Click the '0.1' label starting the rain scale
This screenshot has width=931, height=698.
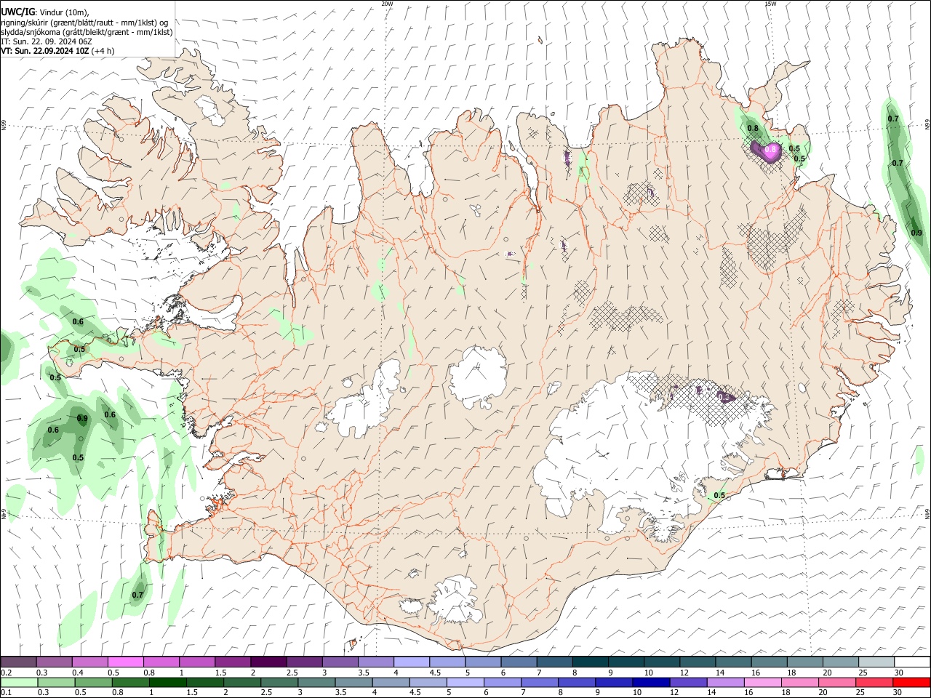(x=6, y=692)
